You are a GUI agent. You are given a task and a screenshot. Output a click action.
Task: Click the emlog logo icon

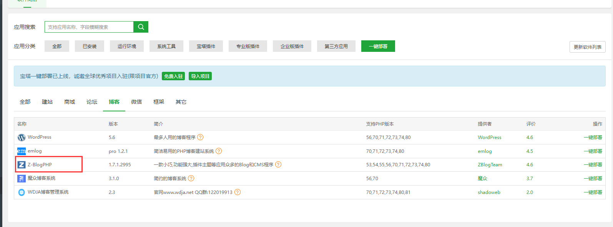22,151
